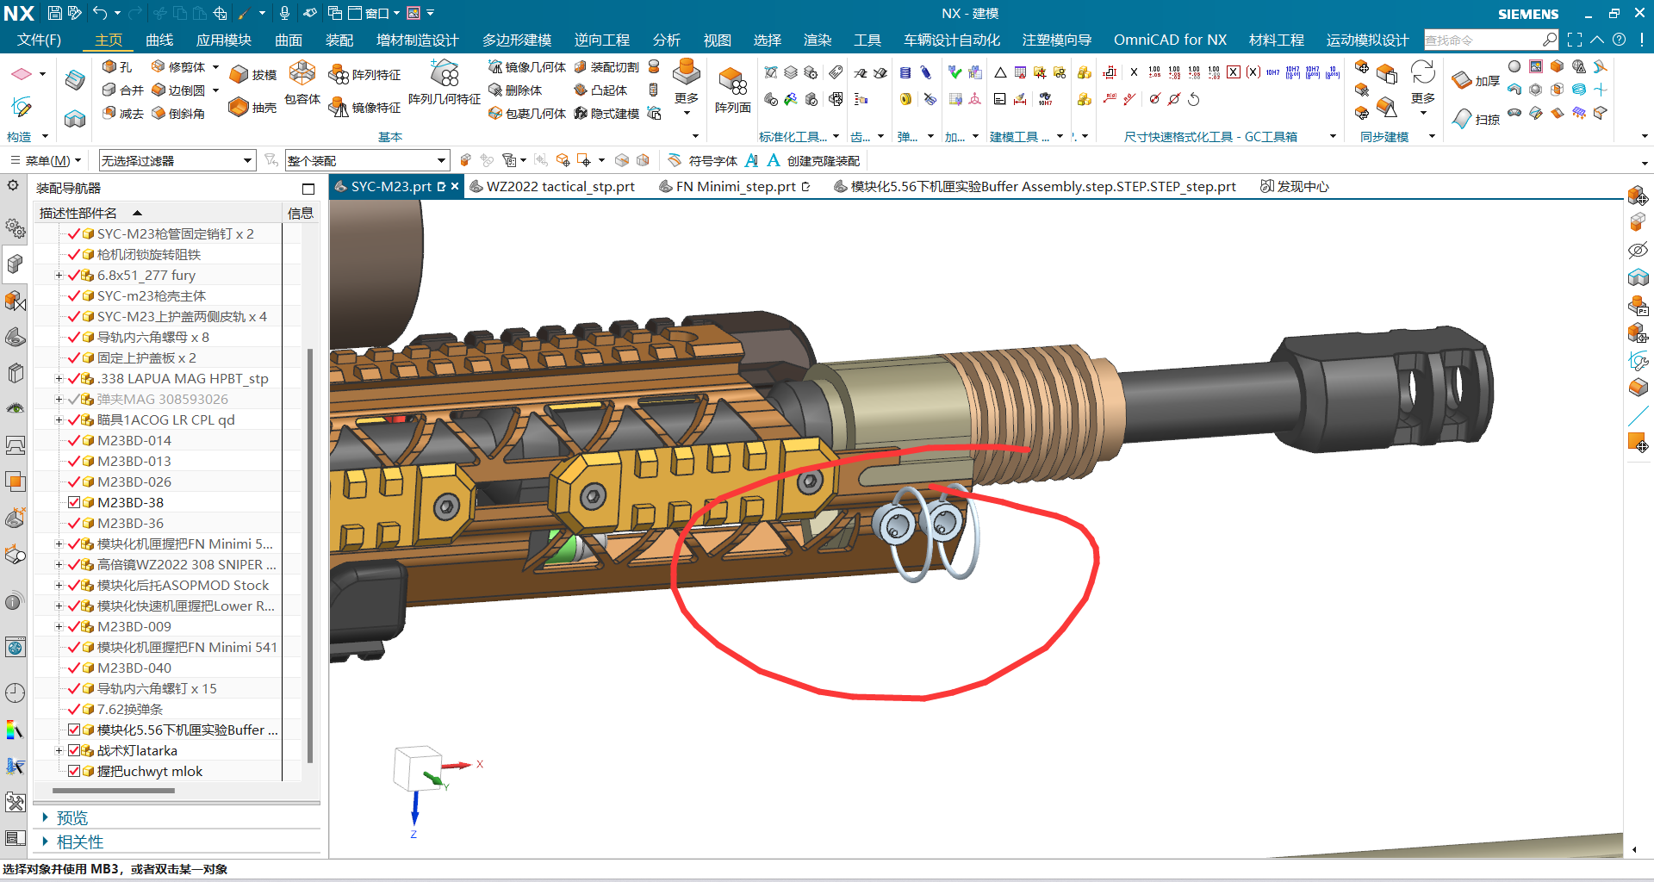
Task: Click the Pattern Feature (阵列特征) tool
Action: [364, 75]
